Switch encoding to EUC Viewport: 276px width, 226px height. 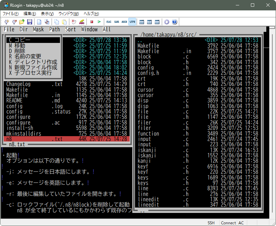[x=109, y=22]
